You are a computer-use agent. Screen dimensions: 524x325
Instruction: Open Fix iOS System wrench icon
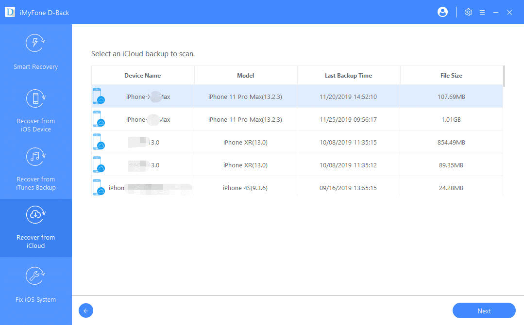coord(35,276)
